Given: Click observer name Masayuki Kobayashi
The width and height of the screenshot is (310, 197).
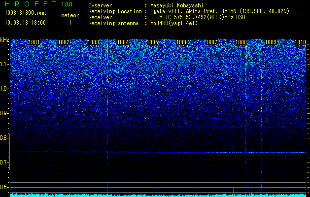Looking at the screenshot, I should 177,5.
